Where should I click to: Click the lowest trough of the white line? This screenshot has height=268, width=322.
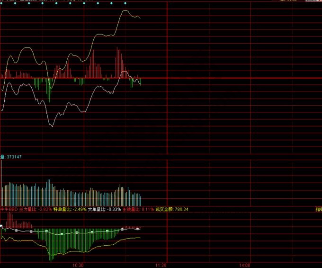[52, 126]
